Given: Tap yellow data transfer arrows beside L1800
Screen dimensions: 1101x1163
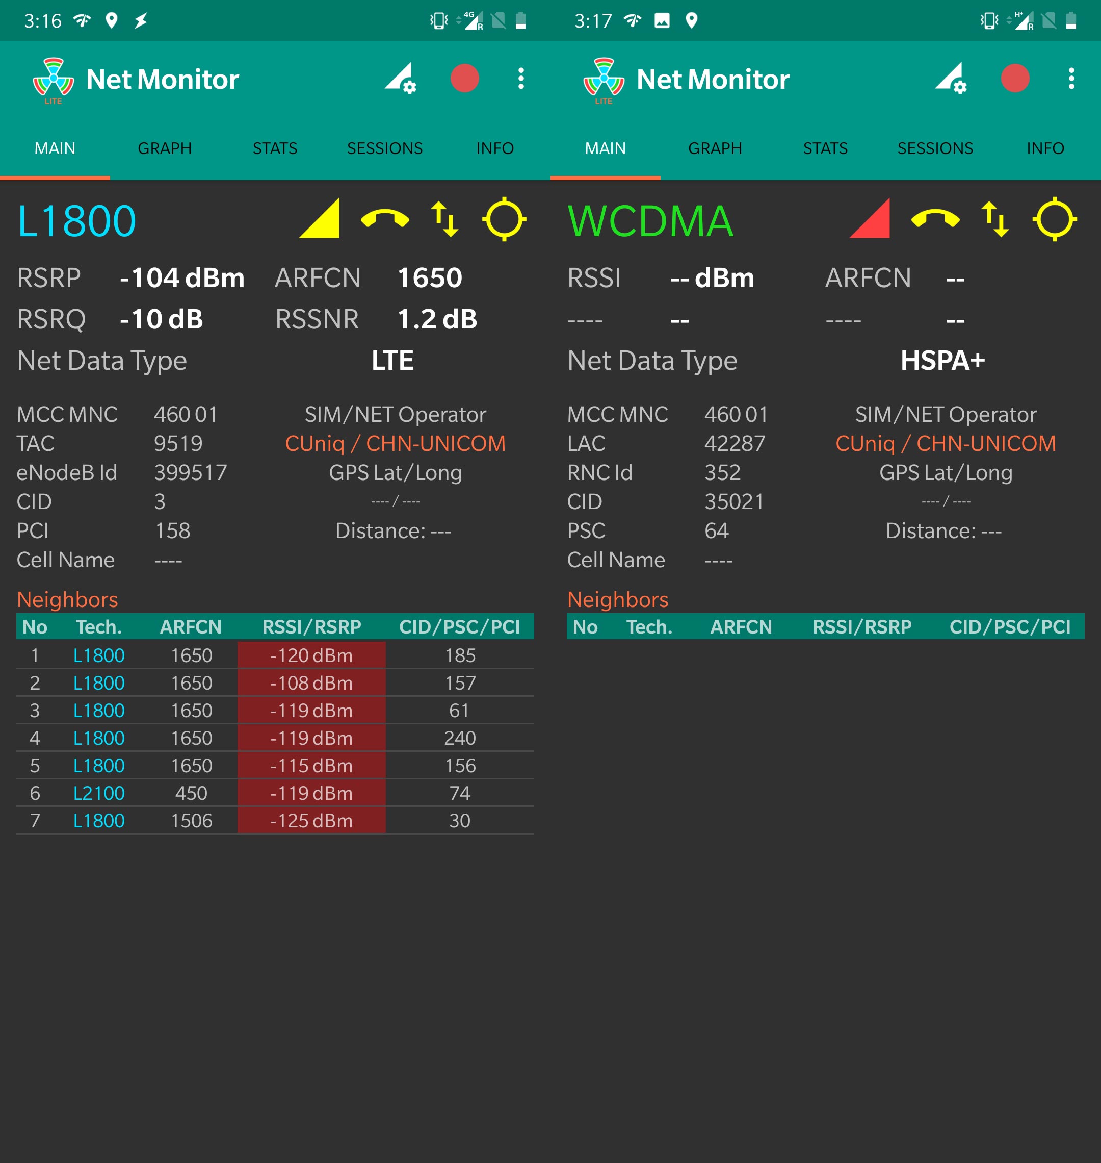Looking at the screenshot, I should pyautogui.click(x=444, y=220).
